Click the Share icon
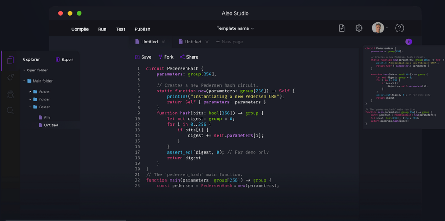445x221 pixels. coord(182,57)
